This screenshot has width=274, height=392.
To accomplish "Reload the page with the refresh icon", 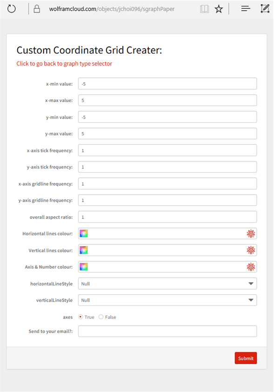I will pos(12,9).
